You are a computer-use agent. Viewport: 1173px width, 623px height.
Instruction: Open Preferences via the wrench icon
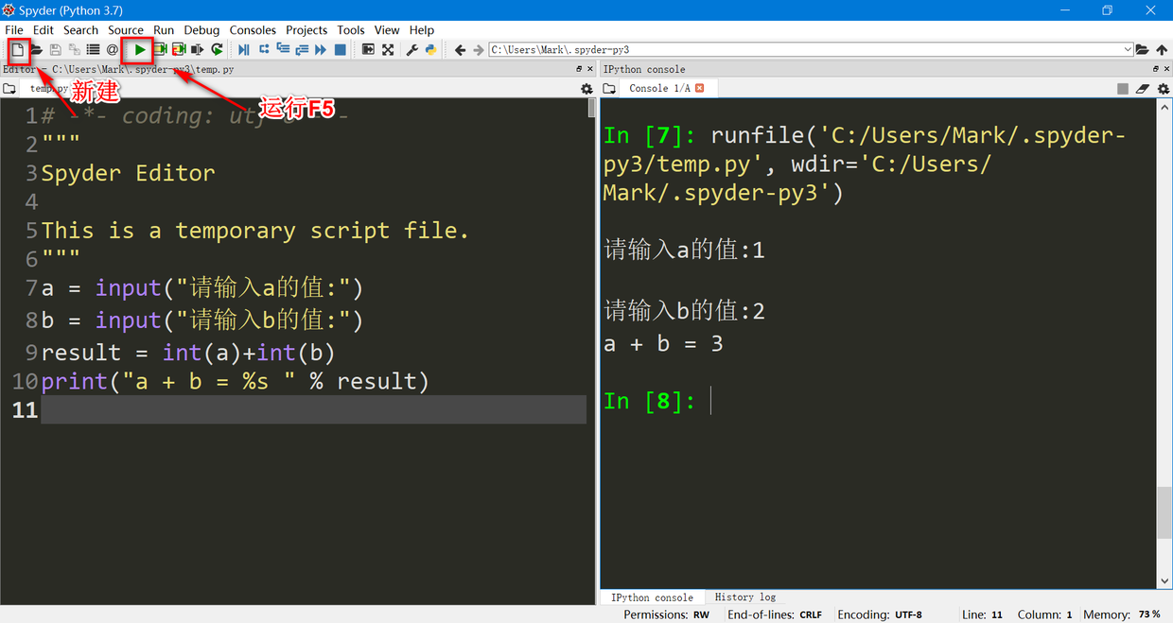click(x=411, y=49)
